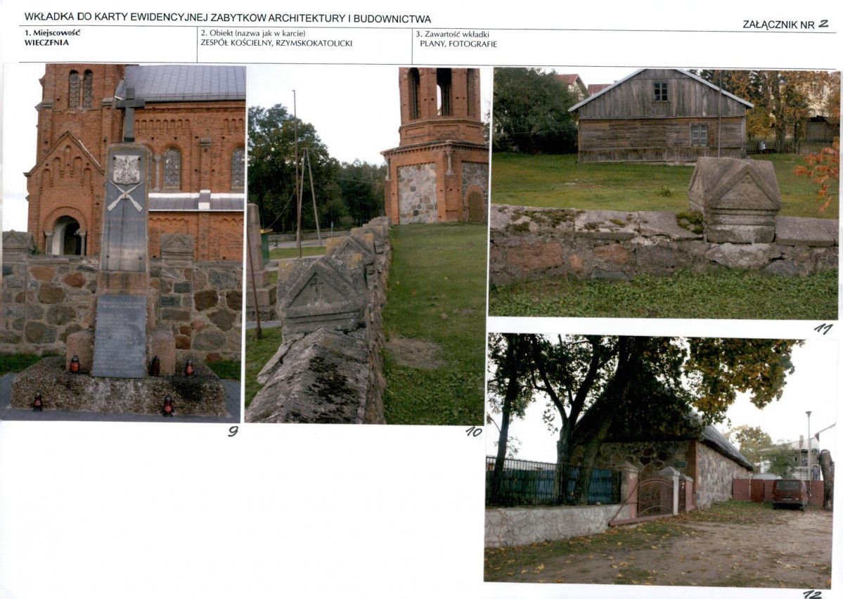Click the ZAŁĄCZNIK NR label

click(778, 24)
